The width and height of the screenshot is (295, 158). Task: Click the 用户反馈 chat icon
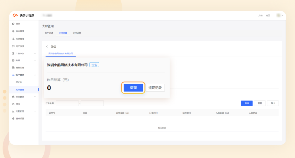13,46
